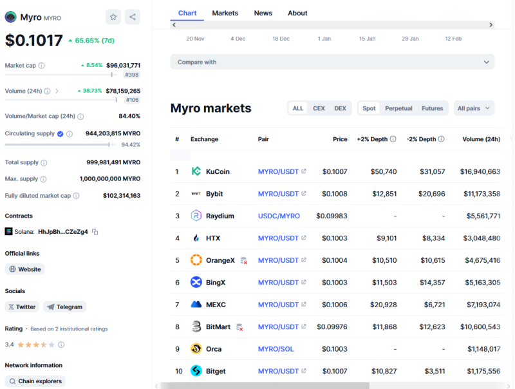Open Fully diluted market cap info icon
Image resolution: width=515 pixels, height=389 pixels.
click(76, 196)
